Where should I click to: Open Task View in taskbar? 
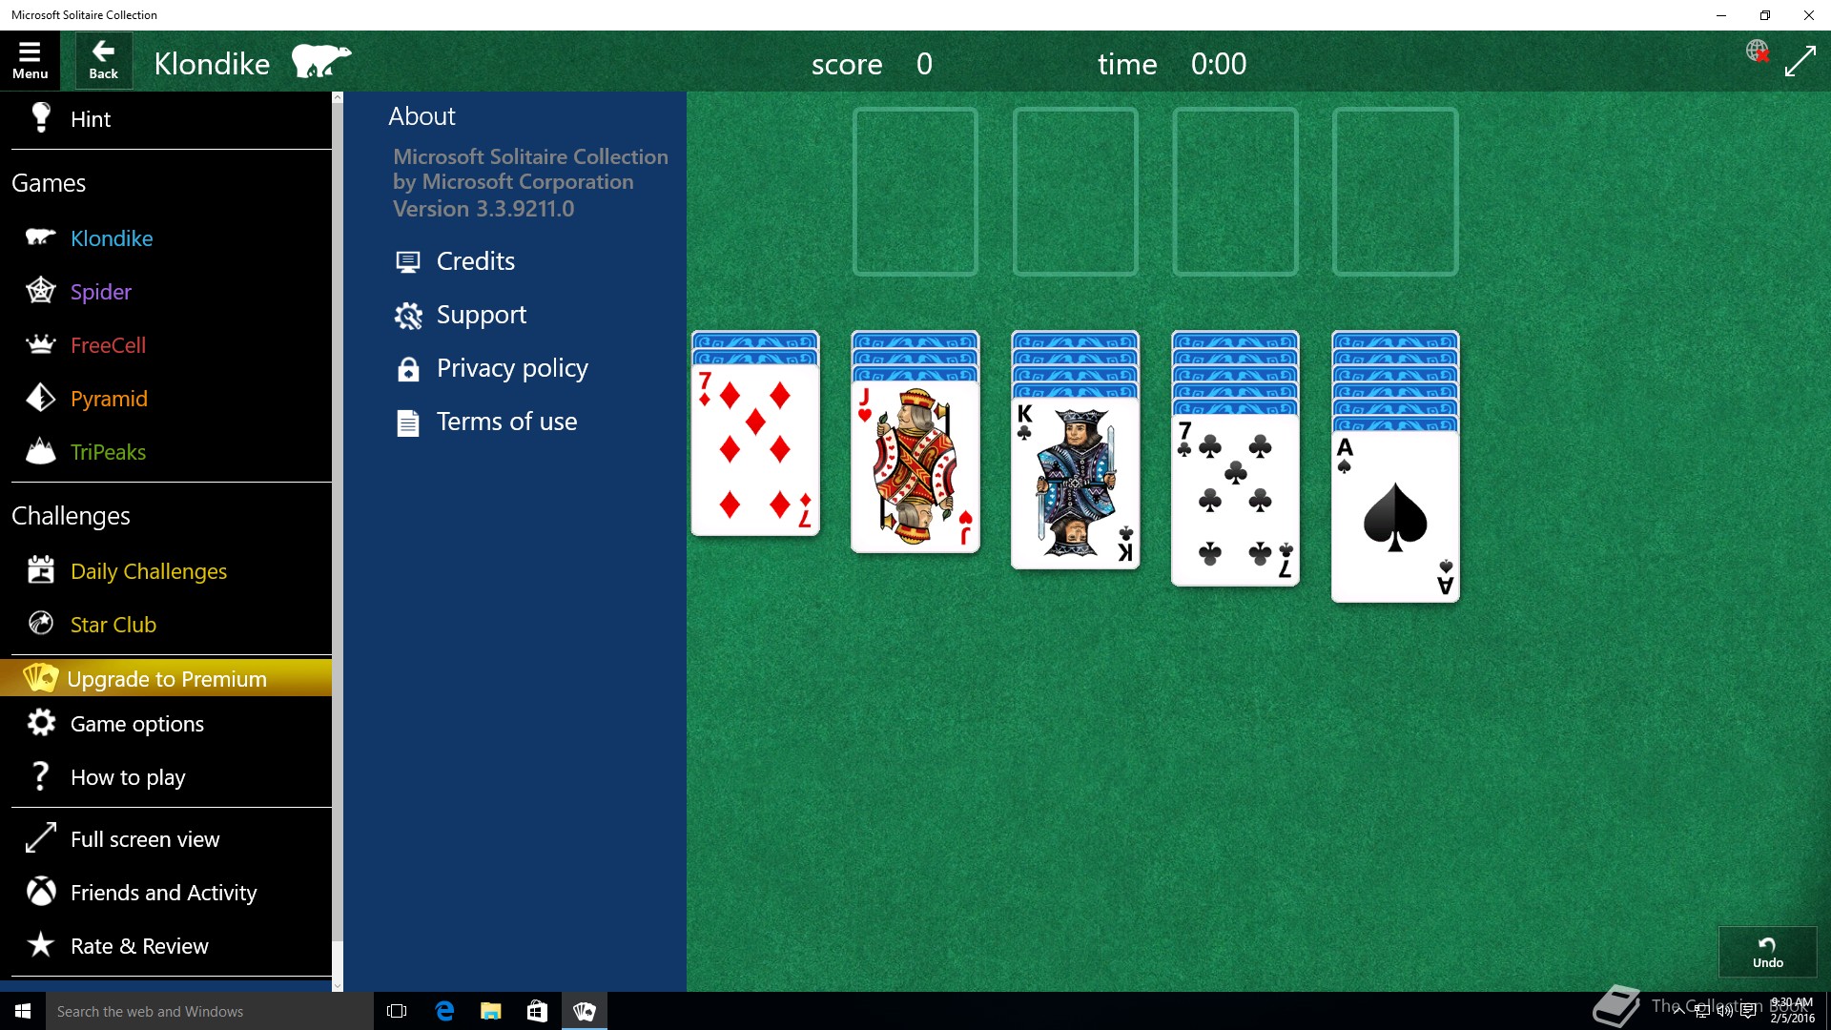point(397,1011)
